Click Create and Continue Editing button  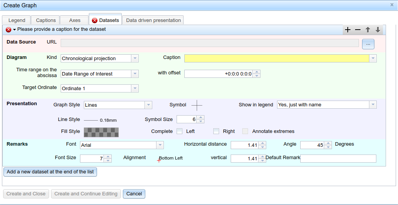click(86, 194)
